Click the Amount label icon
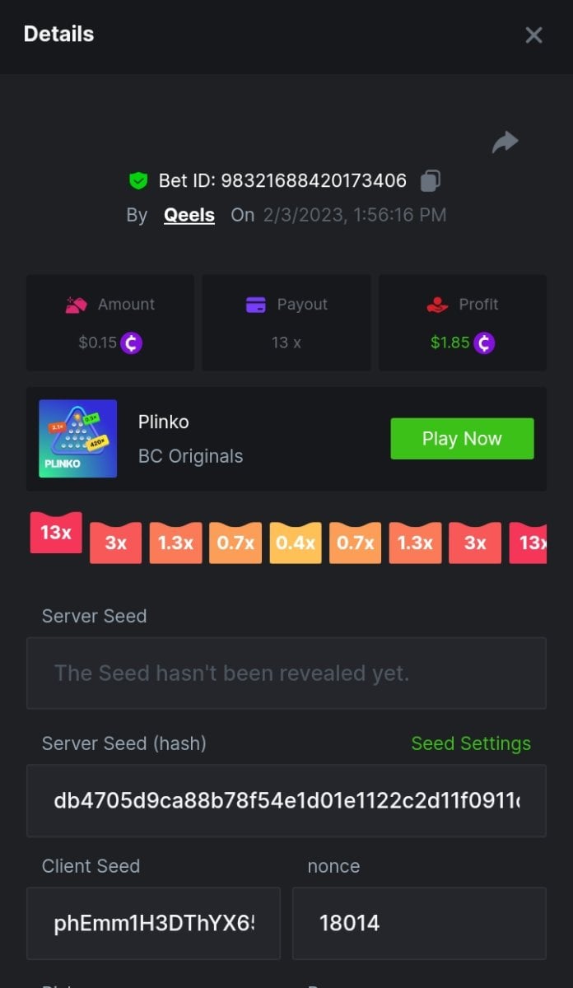This screenshot has height=988, width=573. click(x=77, y=305)
